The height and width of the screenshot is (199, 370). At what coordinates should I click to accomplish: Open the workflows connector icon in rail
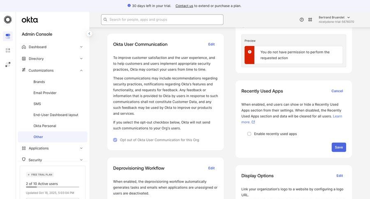coord(8,65)
